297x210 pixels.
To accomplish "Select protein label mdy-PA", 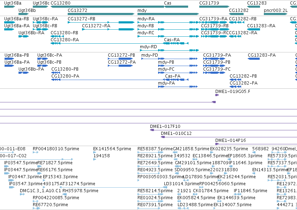I will 166,83.
